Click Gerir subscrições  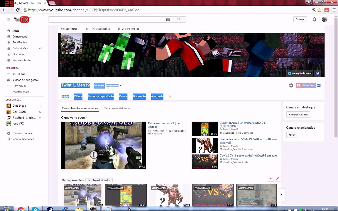pos(24,139)
